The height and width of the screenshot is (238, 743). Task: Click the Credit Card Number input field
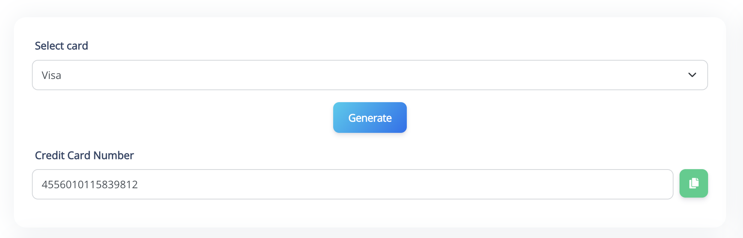coord(352,184)
